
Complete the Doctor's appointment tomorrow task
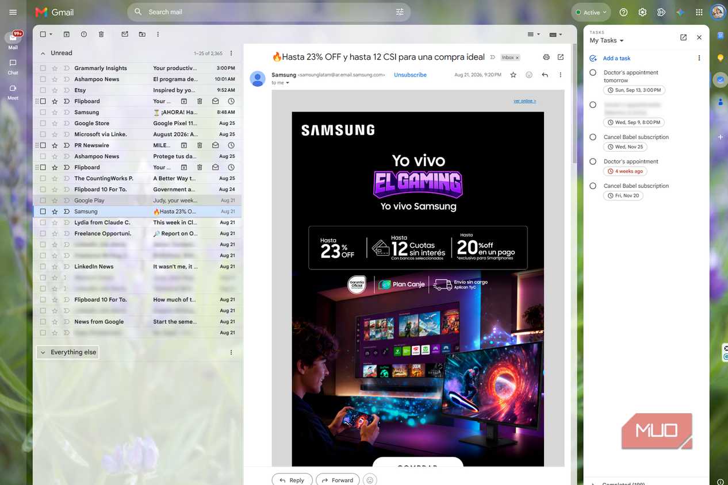pyautogui.click(x=593, y=73)
